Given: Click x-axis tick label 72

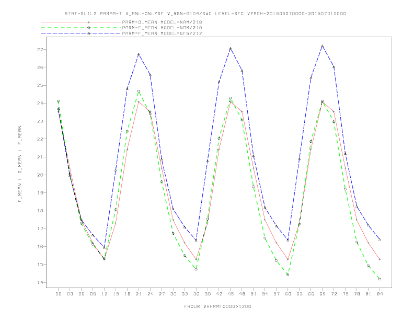Looking at the screenshot, I should [x=333, y=294].
